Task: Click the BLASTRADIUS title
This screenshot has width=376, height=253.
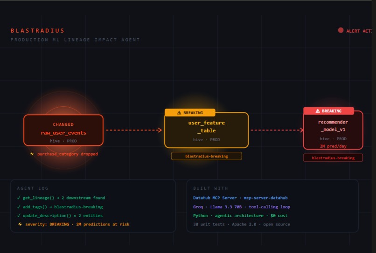Action: click(38, 31)
